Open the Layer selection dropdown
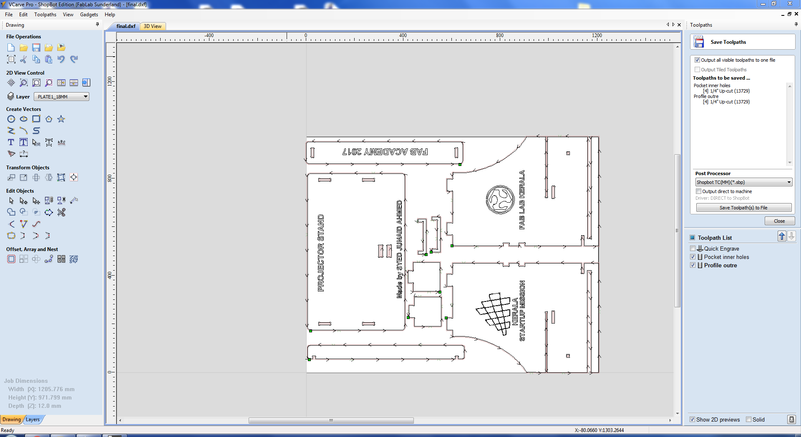Screen dimensions: 801x437 [x=85, y=96]
